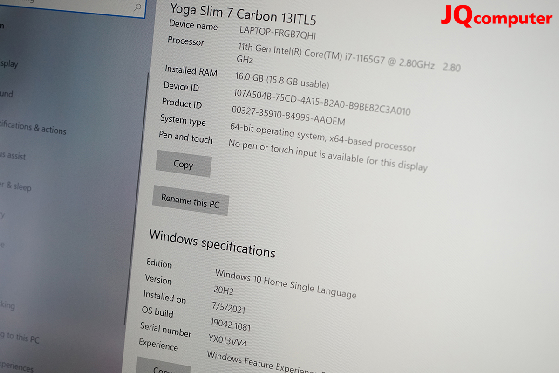This screenshot has height=373, width=559.
Task: Select processor value i7-1165G7 text
Action: click(x=349, y=57)
